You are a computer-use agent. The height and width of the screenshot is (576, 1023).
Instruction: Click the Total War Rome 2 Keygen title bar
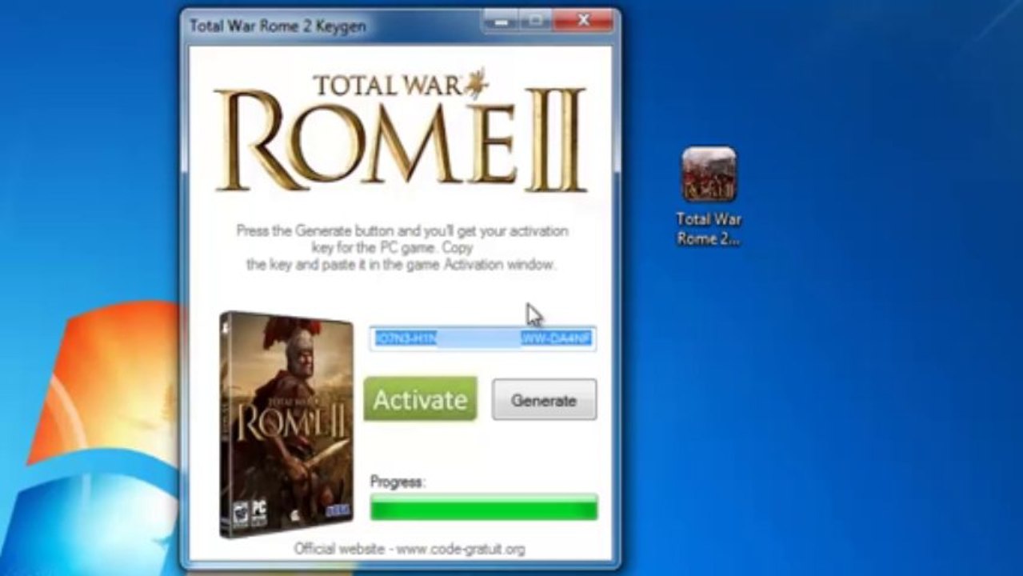(331, 25)
